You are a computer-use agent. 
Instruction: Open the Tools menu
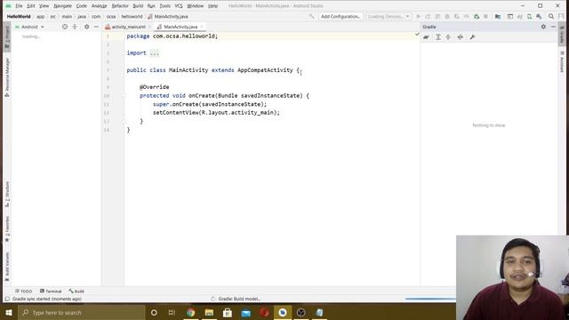(x=164, y=6)
